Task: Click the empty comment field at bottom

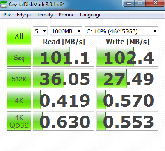Action: click(x=82, y=140)
